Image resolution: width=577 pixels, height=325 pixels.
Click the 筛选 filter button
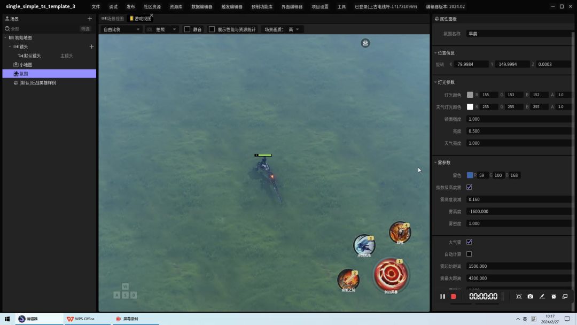click(85, 29)
